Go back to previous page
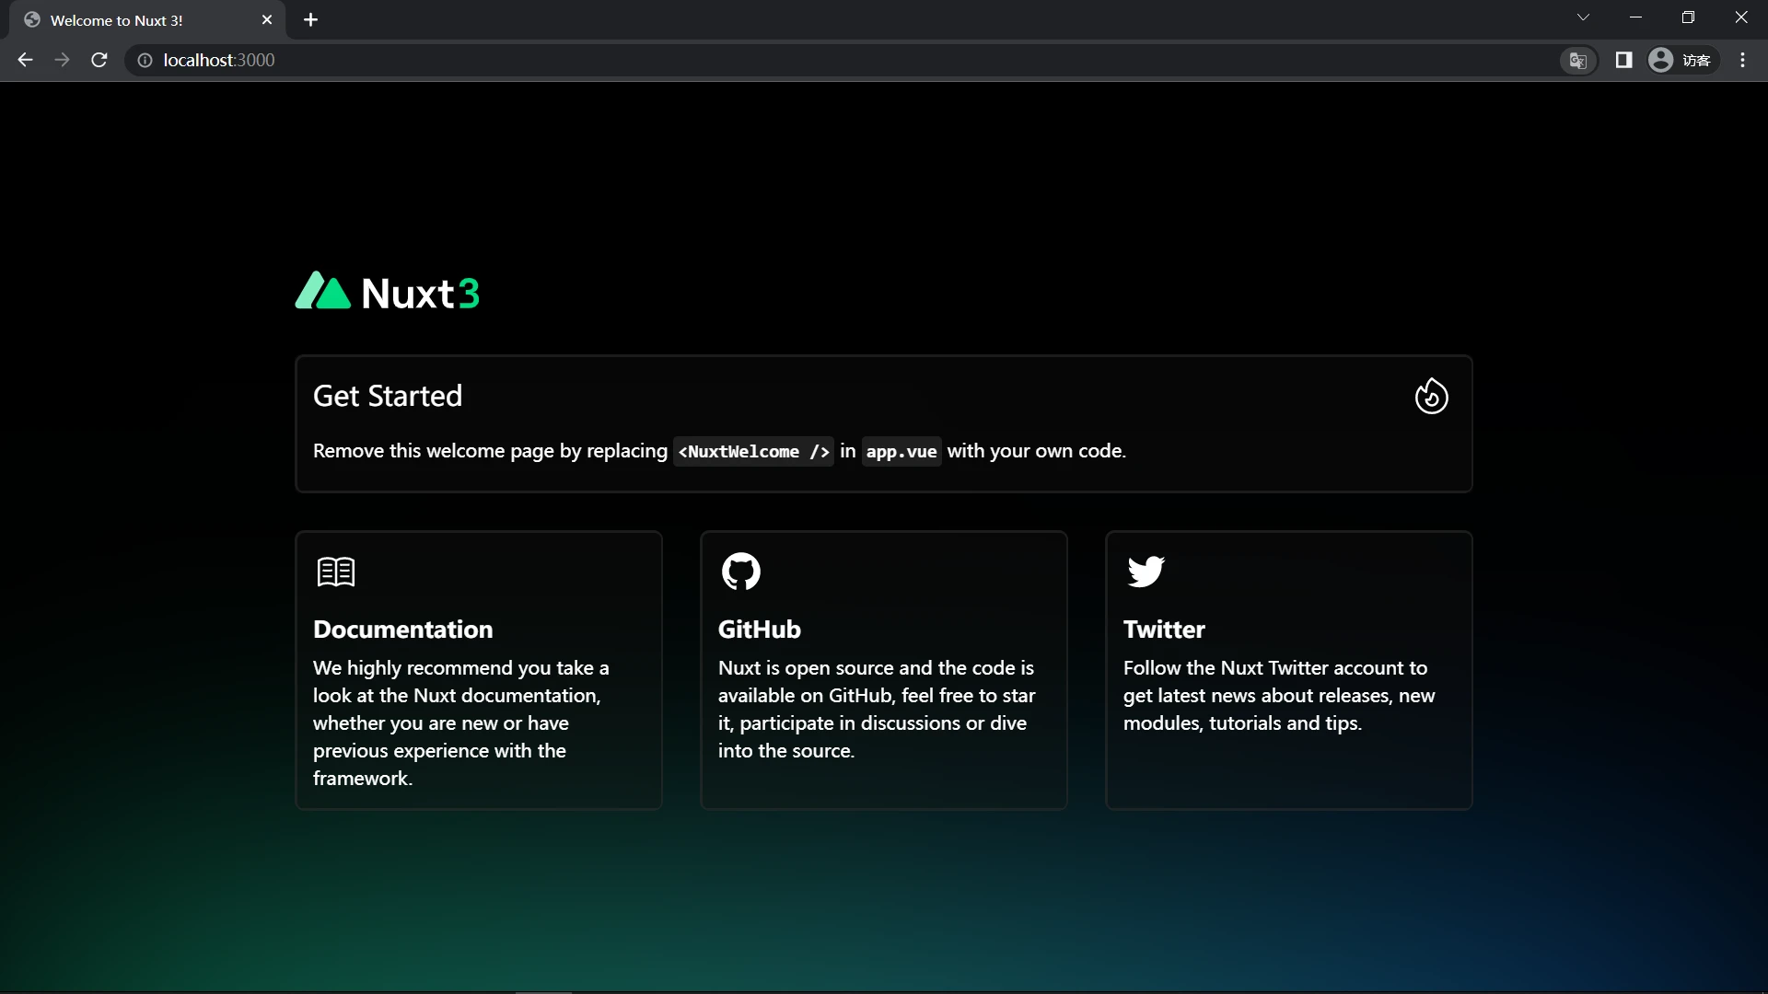 click(25, 61)
